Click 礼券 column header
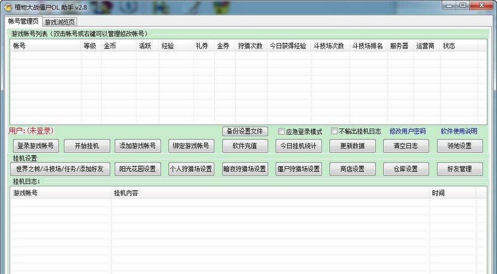Viewport: 497px width, 274px height. (x=204, y=46)
